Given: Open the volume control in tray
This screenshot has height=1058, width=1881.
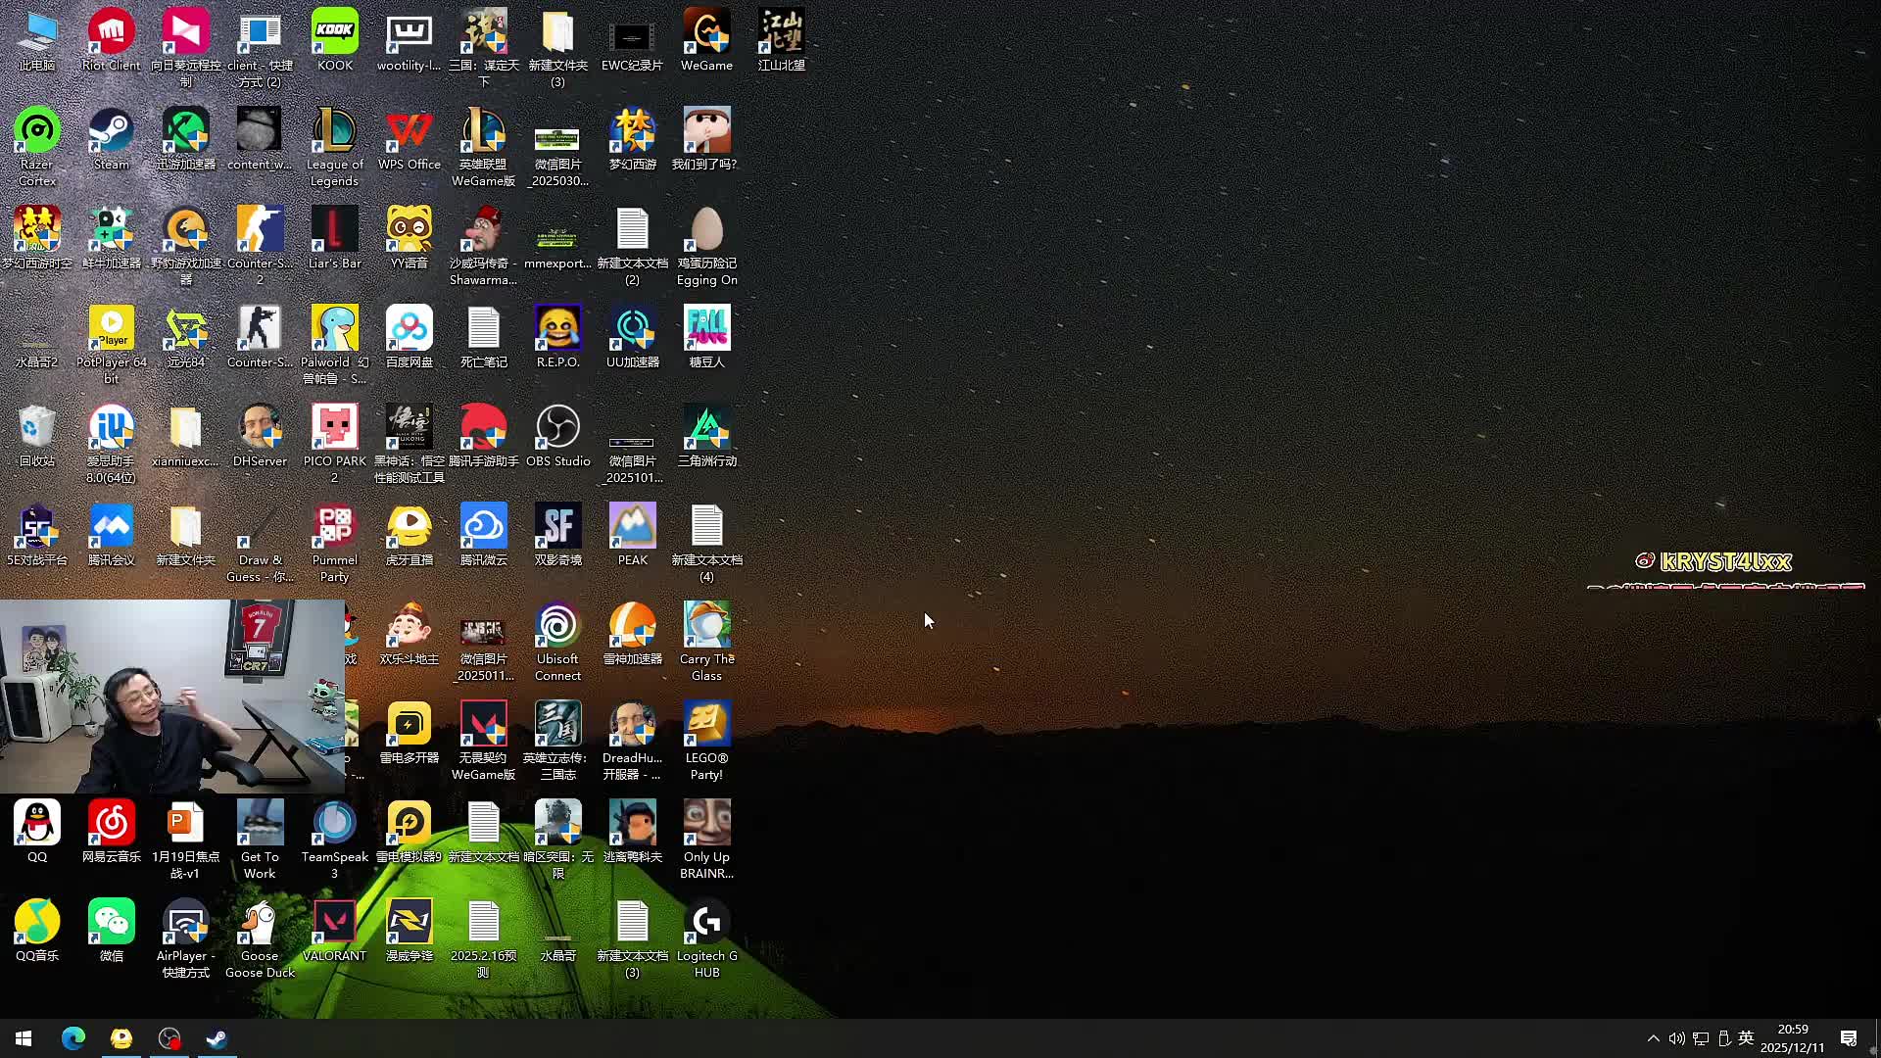Looking at the screenshot, I should click(1676, 1038).
